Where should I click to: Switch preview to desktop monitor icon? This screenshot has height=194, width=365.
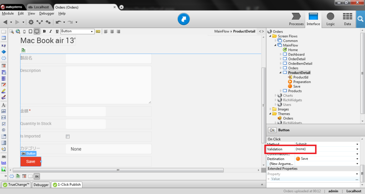tap(37, 31)
